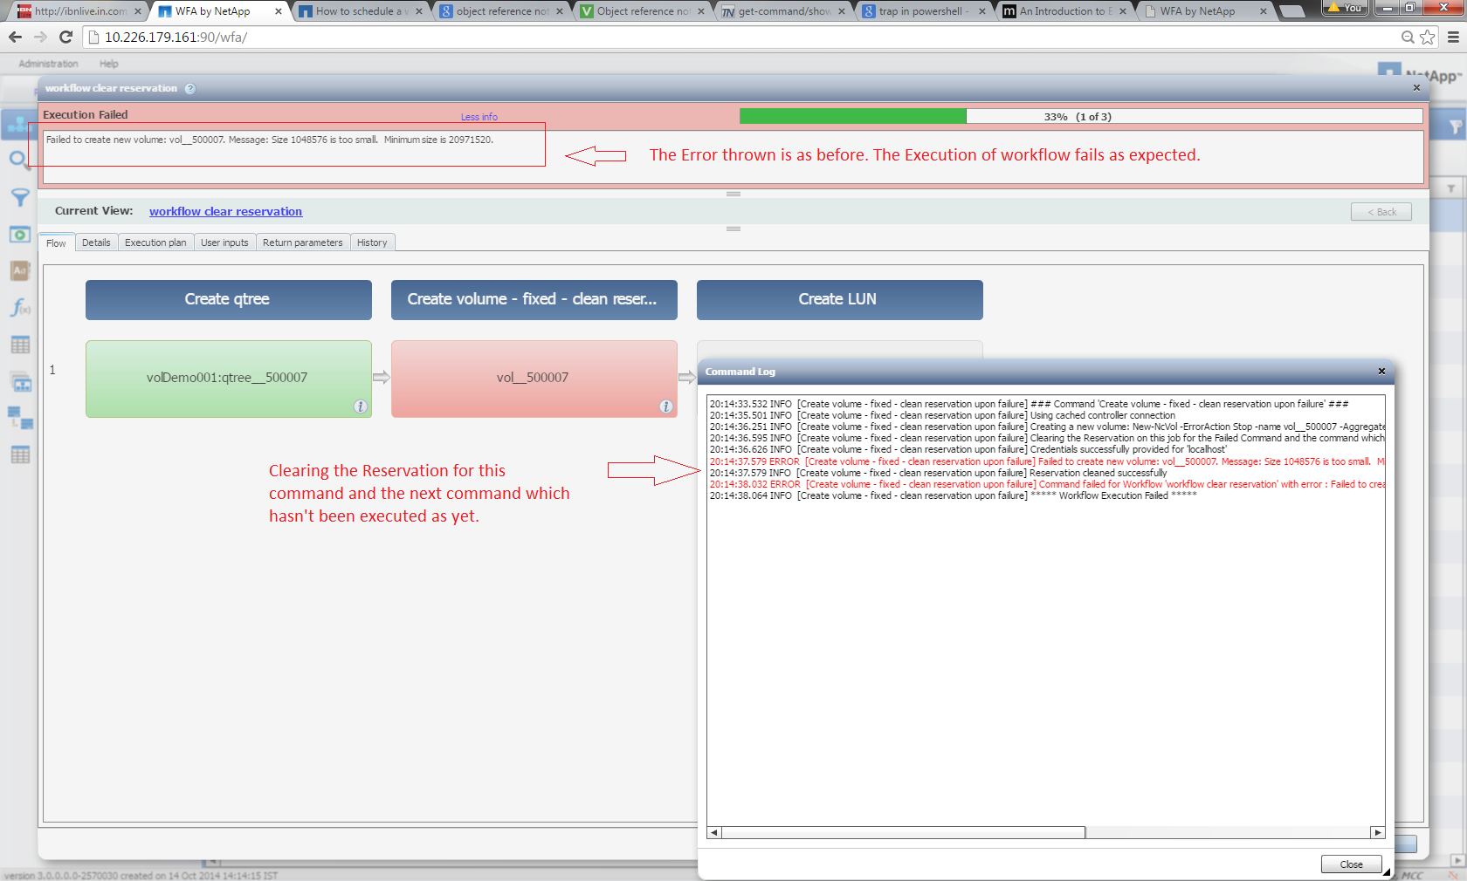Select the red vol__500007 step cell
The height and width of the screenshot is (881, 1467).
click(x=534, y=379)
